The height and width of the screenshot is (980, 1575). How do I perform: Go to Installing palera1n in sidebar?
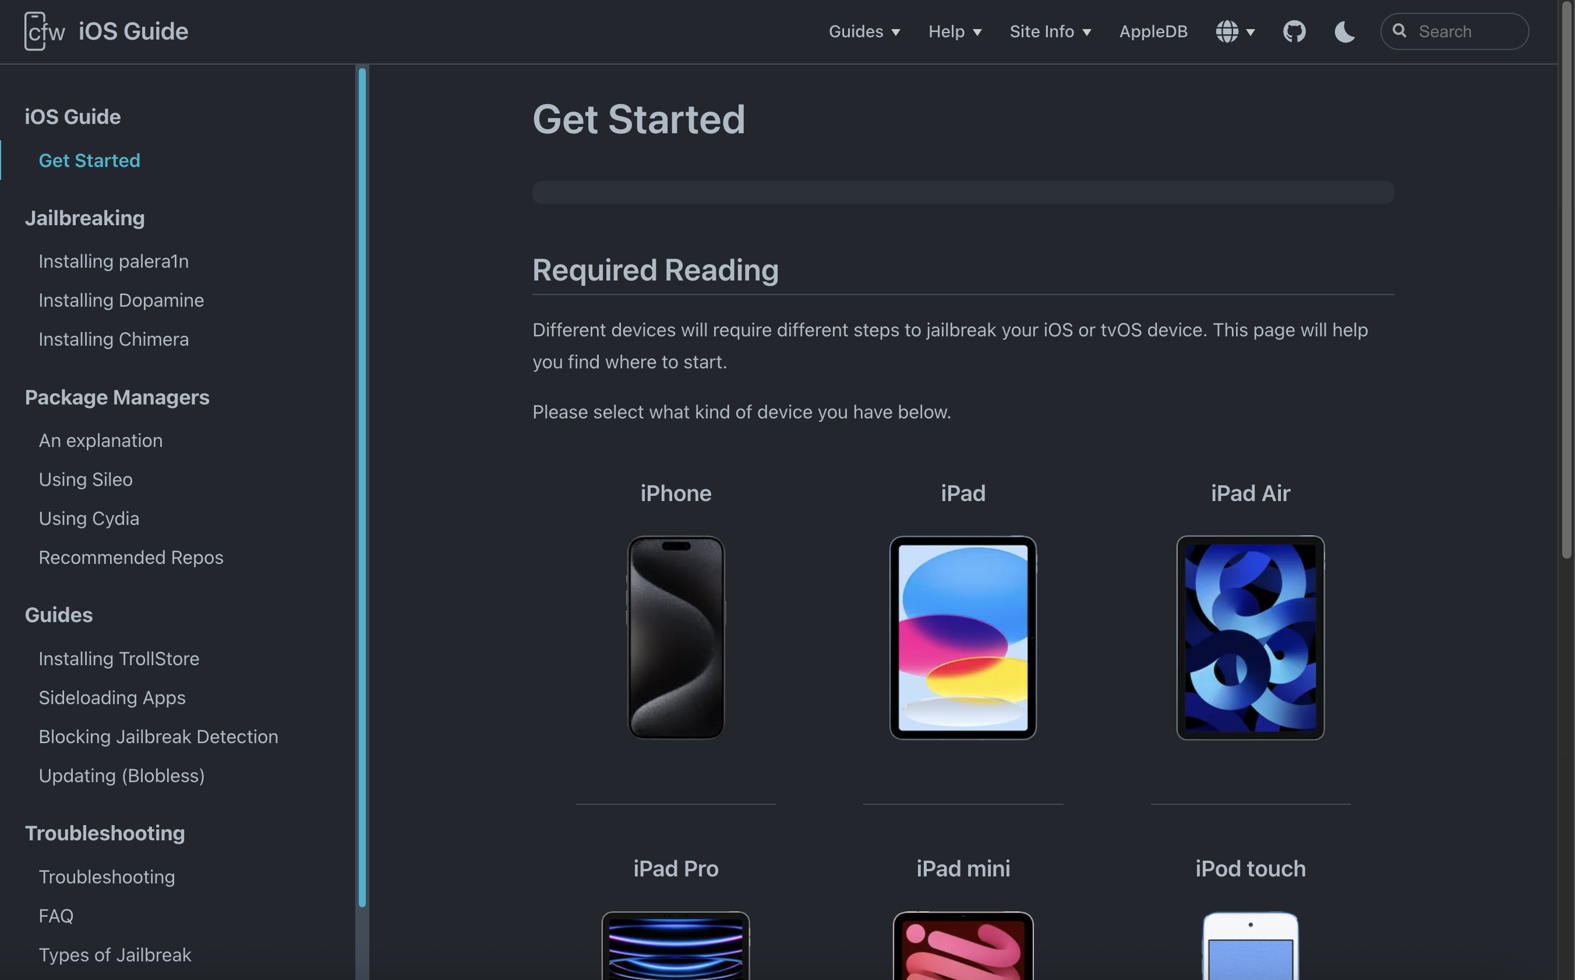coord(114,261)
